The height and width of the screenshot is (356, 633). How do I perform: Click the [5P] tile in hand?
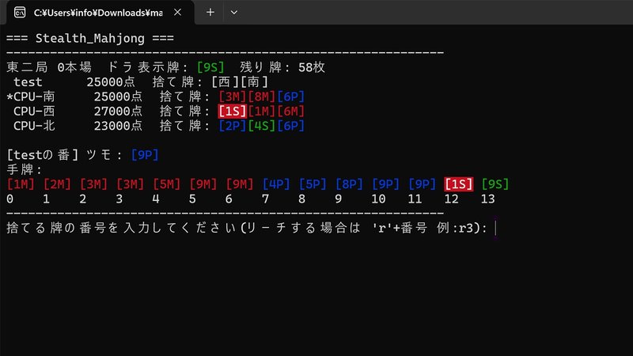click(x=313, y=184)
